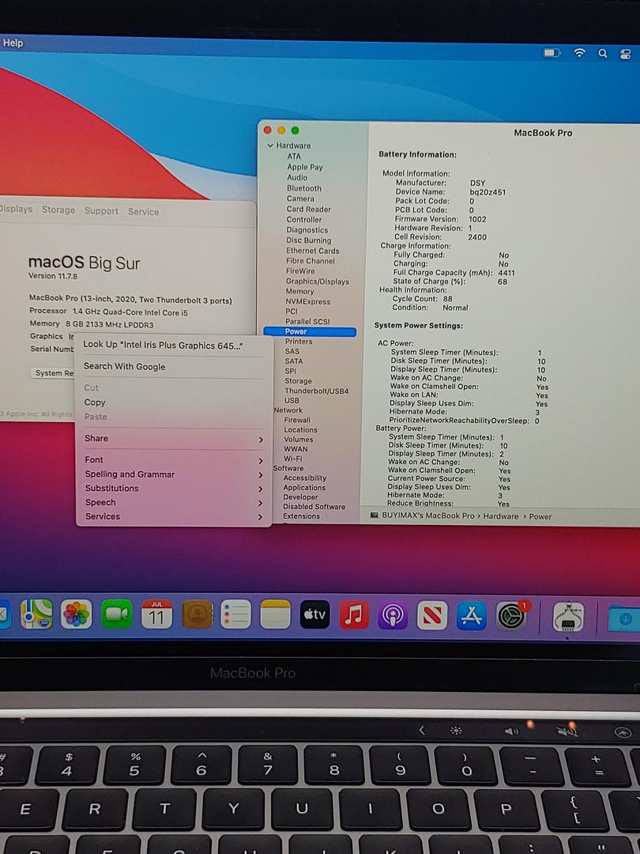Screen dimensions: 640x854
Task: Launch FaceTime from the Dock
Action: coord(116,614)
